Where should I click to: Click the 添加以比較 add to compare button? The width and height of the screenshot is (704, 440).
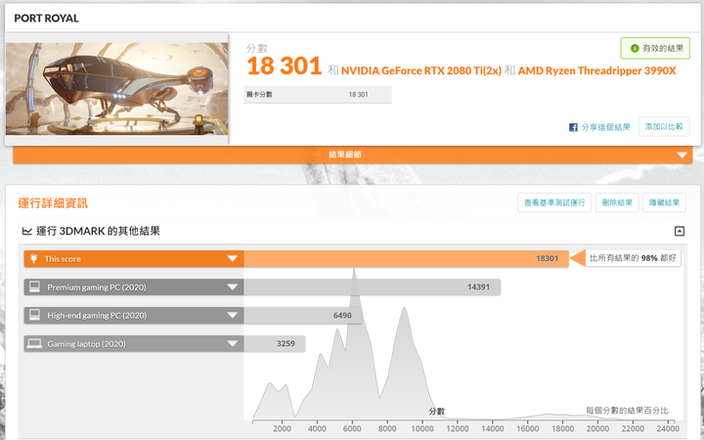[664, 126]
